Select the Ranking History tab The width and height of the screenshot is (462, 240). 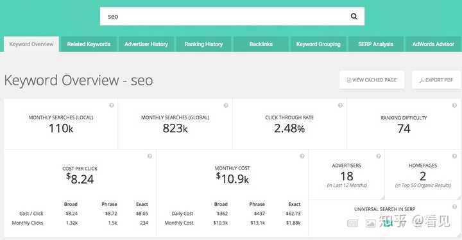click(203, 44)
